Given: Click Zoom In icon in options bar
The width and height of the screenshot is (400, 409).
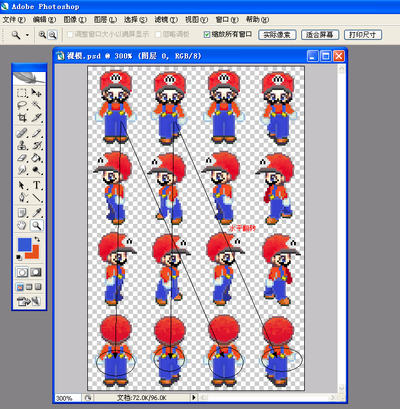Looking at the screenshot, I should pyautogui.click(x=42, y=34).
